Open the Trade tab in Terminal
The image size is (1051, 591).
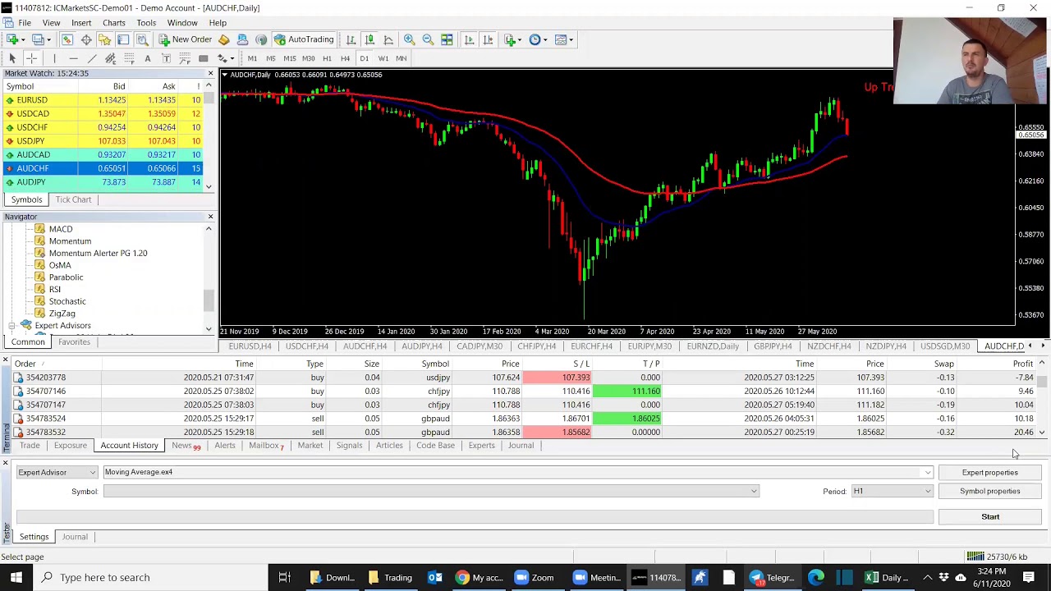(x=30, y=446)
